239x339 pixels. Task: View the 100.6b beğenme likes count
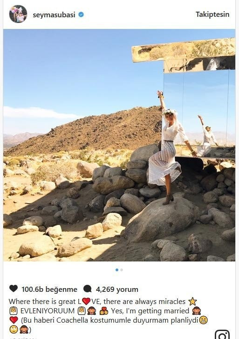point(49,290)
